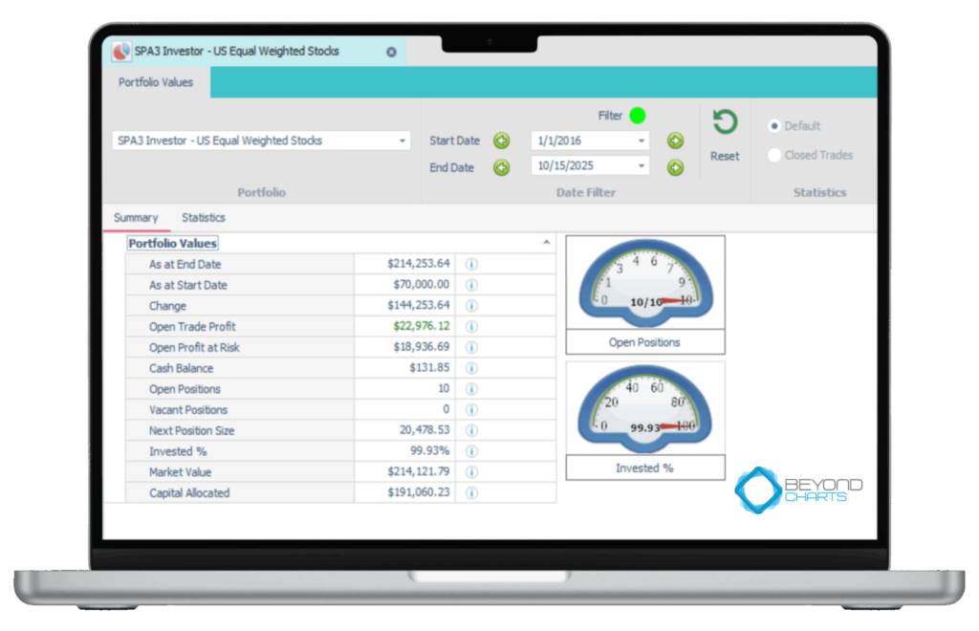Click the green Reset arrow icon
Viewport: 979px width, 631px height.
pos(725,123)
